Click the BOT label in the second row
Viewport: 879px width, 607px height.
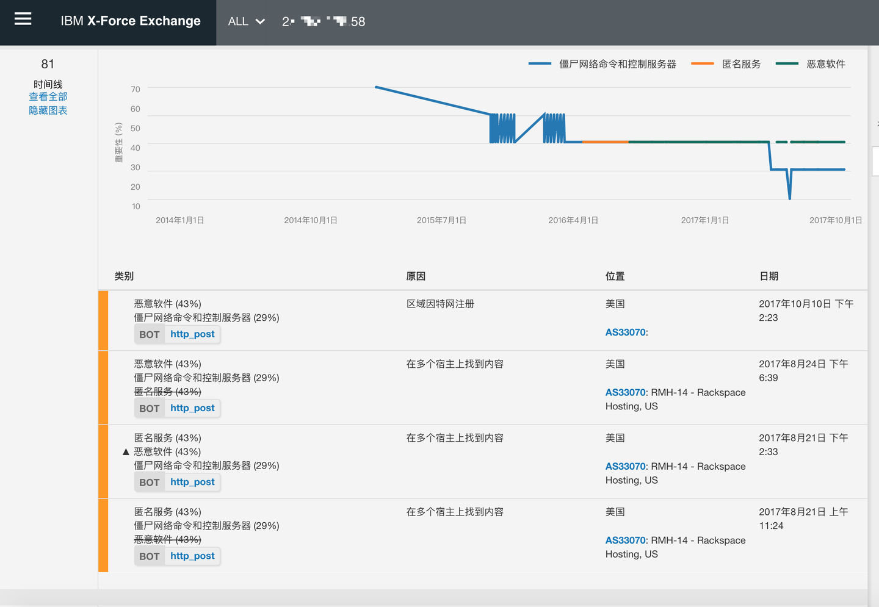click(150, 409)
